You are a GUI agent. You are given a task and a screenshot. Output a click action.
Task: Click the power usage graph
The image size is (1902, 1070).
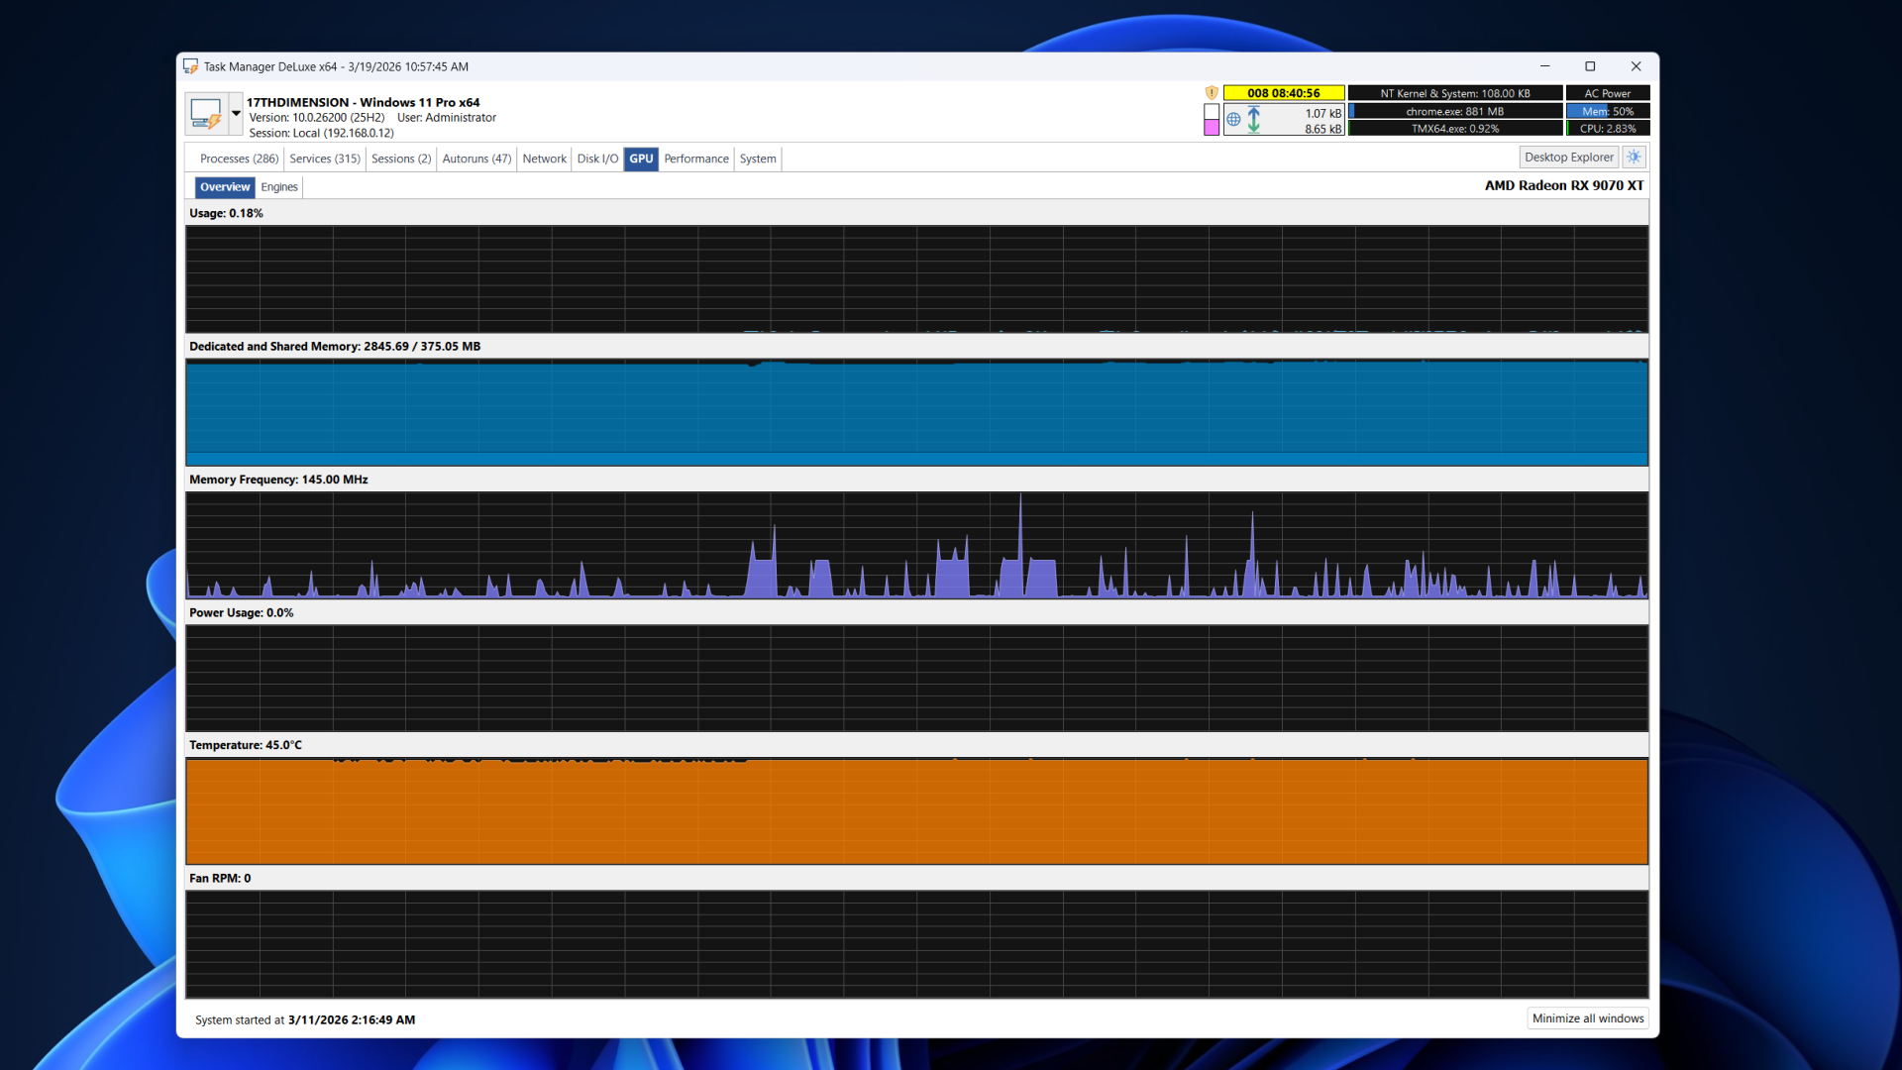[916, 678]
